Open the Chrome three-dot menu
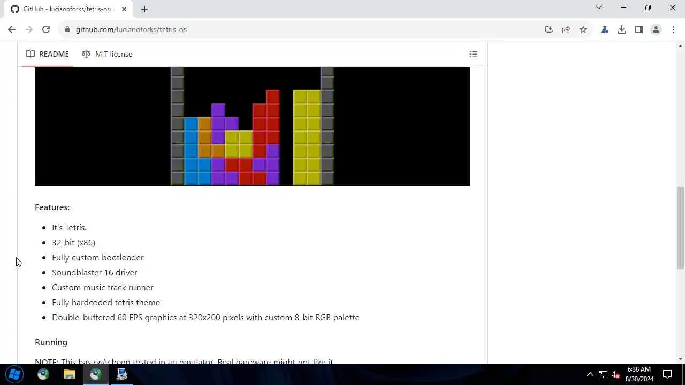685x385 pixels. 673,29
